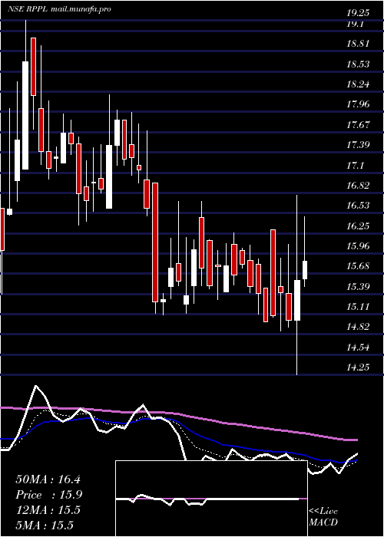Click the 19.25 price axis label

[358, 13]
